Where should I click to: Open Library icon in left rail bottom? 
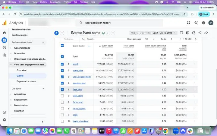(x=4, y=112)
